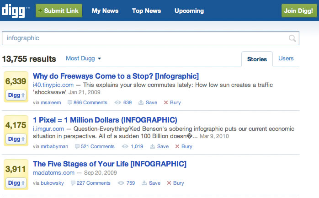
Task: Open the Most Dugg sort dropdown
Action: pos(83,59)
